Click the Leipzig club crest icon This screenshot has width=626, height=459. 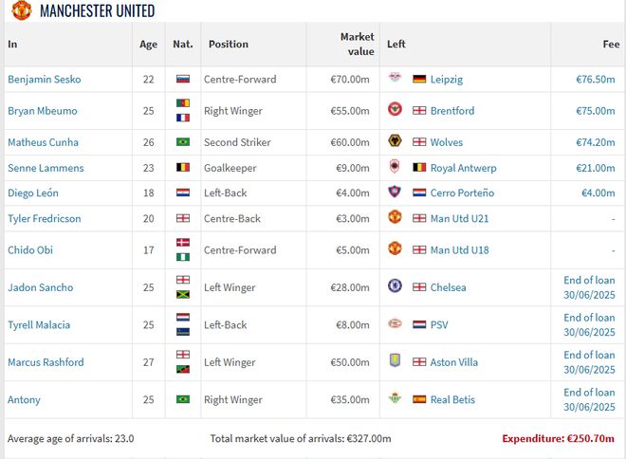(x=396, y=79)
